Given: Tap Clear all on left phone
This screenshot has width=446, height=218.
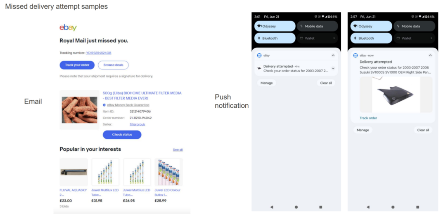Looking at the screenshot, I should 326,83.
